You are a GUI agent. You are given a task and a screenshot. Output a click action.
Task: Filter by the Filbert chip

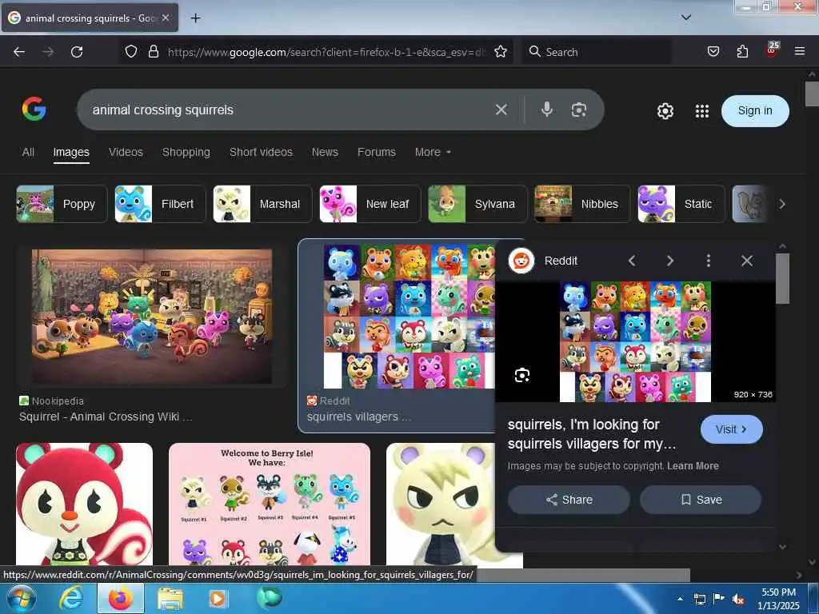160,204
